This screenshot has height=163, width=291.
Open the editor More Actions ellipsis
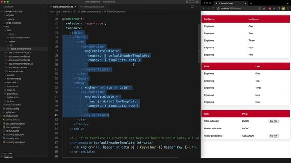click(196, 7)
